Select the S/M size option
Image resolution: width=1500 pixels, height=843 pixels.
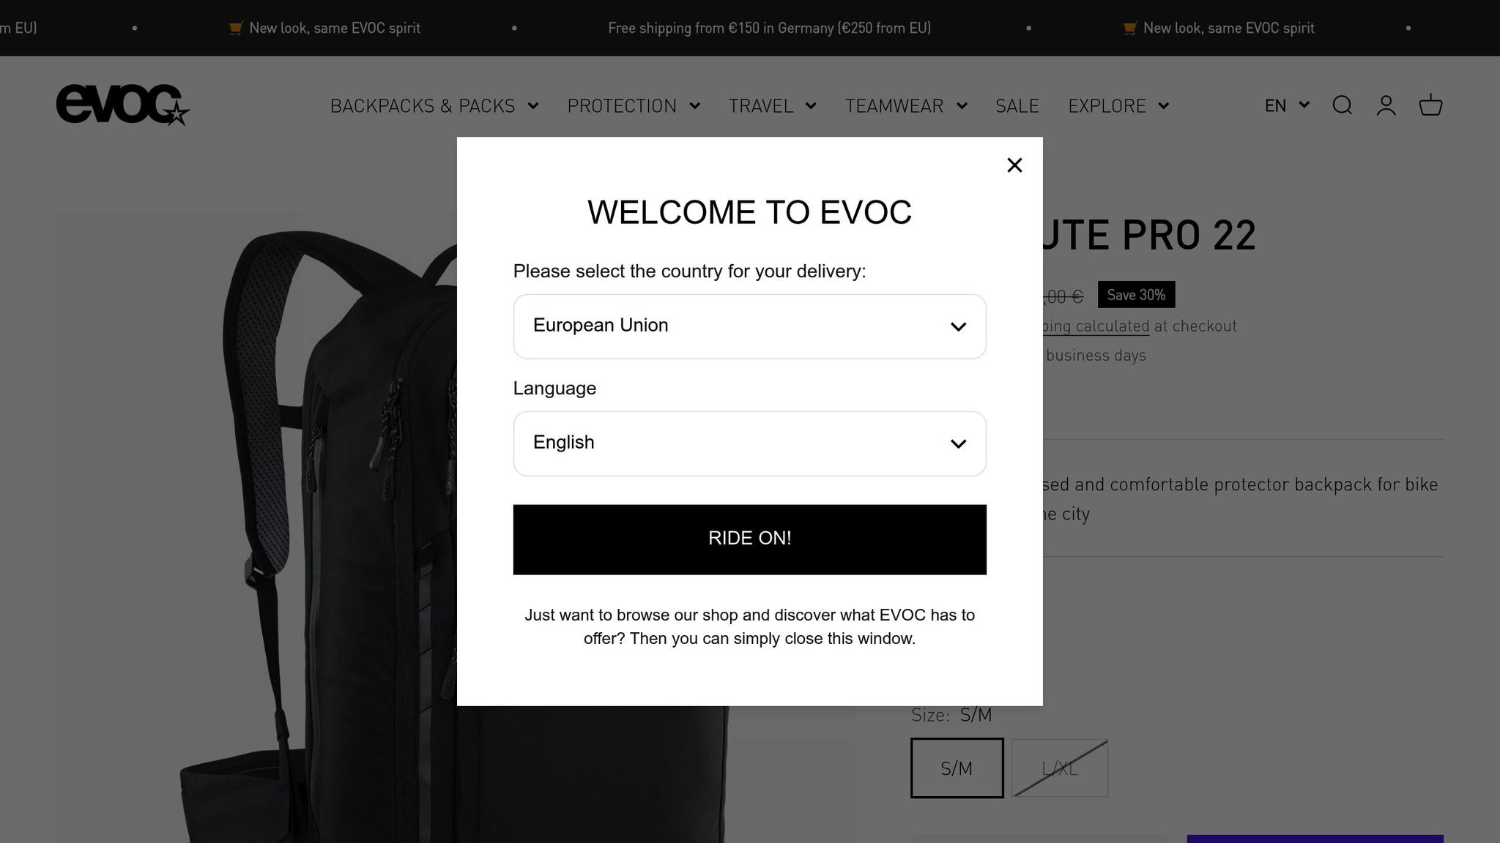click(x=956, y=768)
